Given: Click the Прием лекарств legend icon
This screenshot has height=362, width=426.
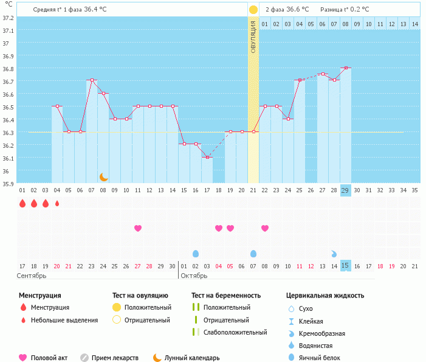Looking at the screenshot, I should tap(84, 358).
